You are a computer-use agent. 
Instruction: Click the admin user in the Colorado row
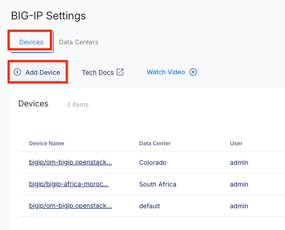pyautogui.click(x=239, y=163)
